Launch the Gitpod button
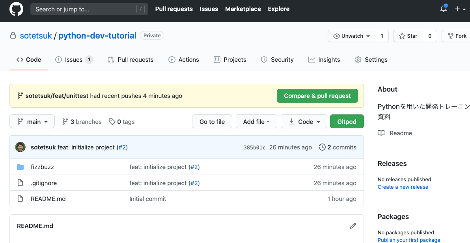 coord(347,122)
